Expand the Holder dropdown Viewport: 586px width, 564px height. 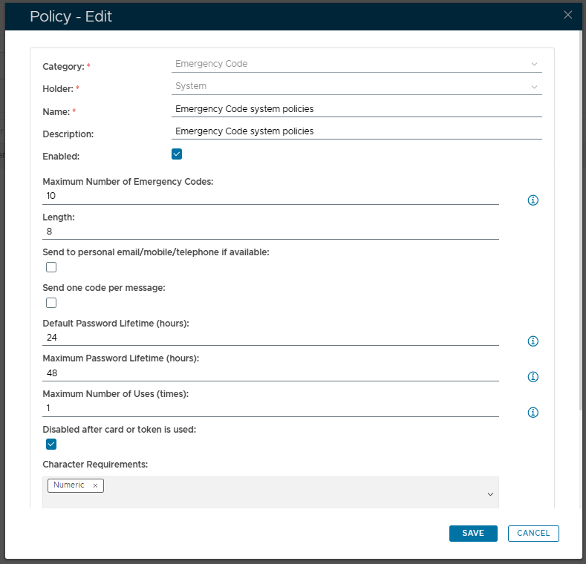tap(356, 86)
